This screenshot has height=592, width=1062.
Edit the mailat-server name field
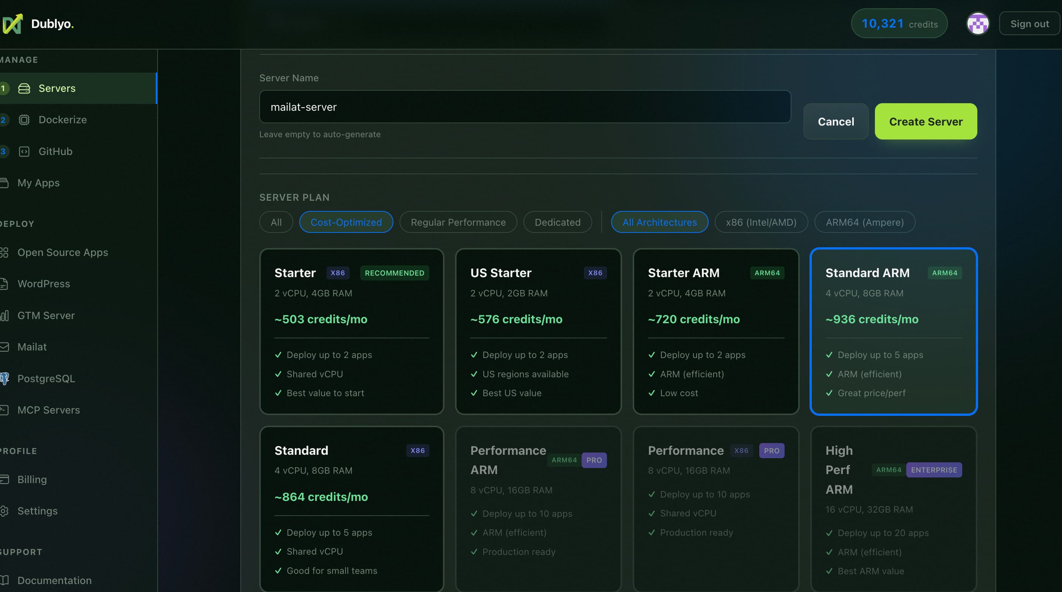tap(525, 107)
